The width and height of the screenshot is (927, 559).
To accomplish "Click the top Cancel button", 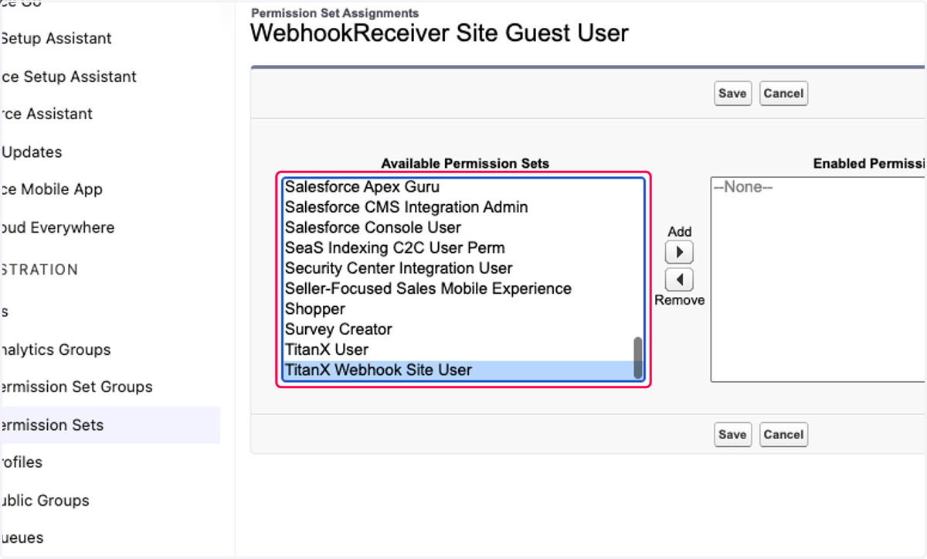I will [783, 94].
